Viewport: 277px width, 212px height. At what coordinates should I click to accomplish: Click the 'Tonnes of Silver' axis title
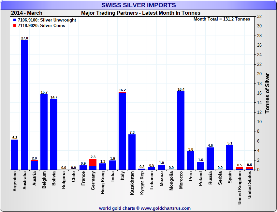coord(267,93)
